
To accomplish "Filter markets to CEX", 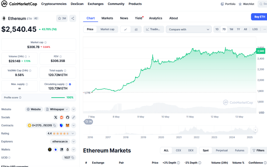I will pos(178,151).
